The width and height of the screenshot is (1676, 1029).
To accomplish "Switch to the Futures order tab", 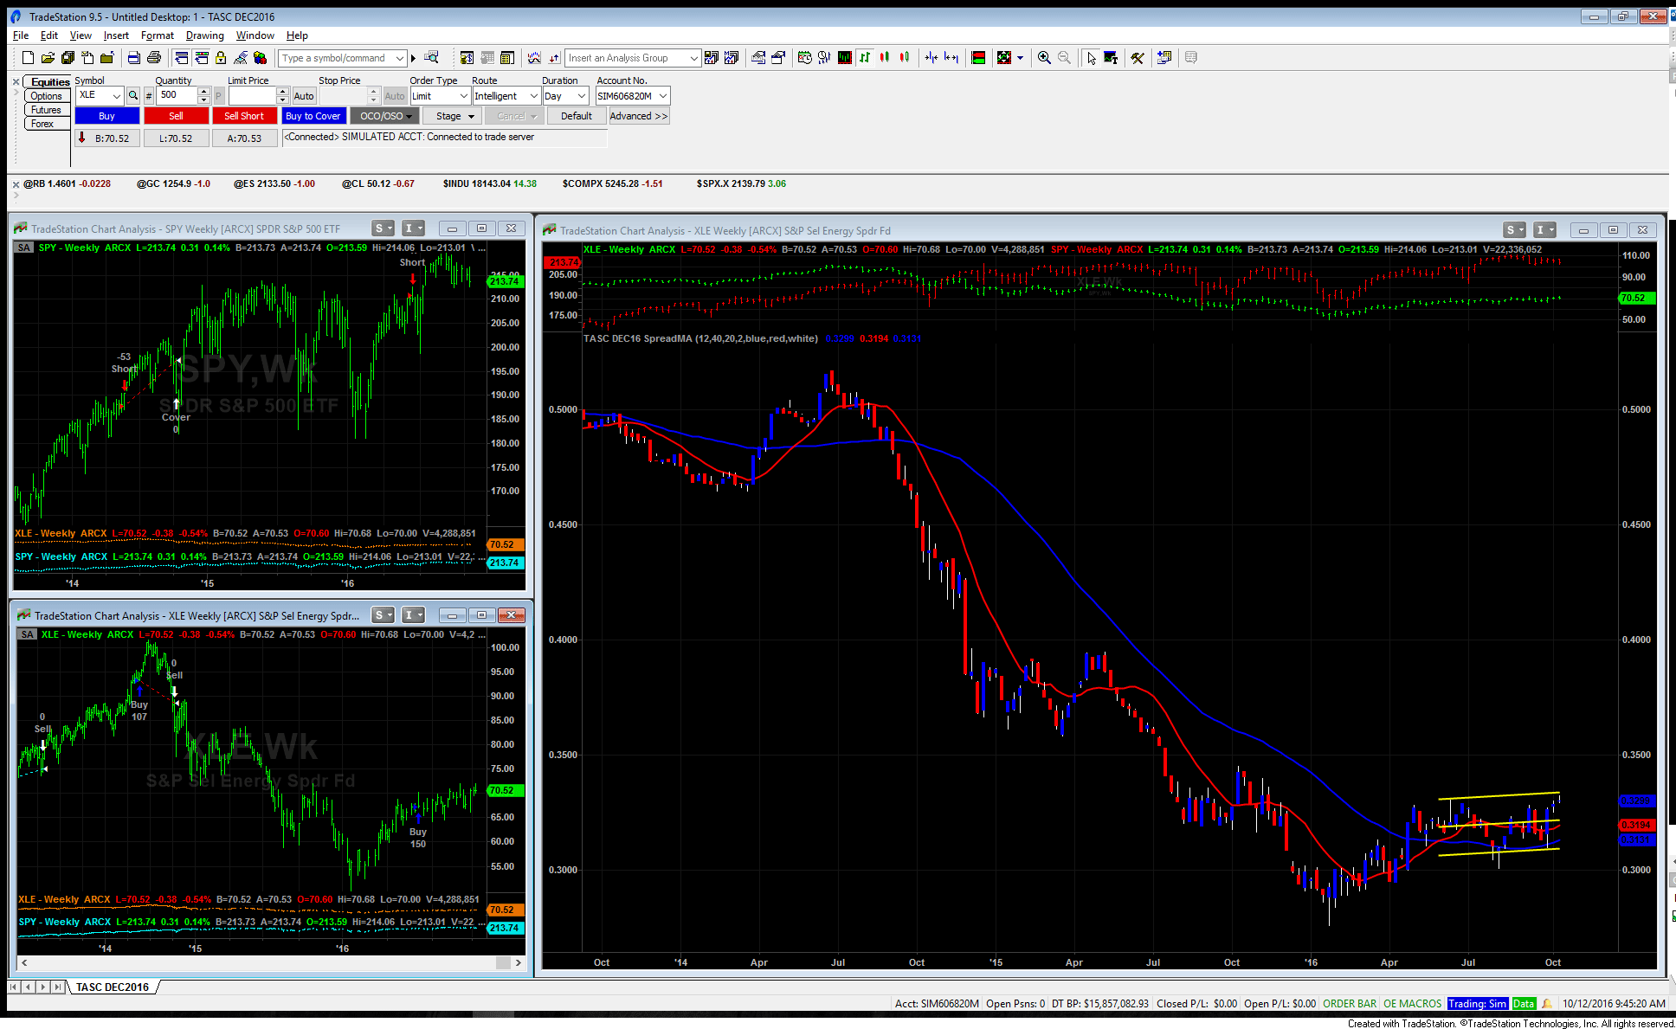I will tap(46, 110).
